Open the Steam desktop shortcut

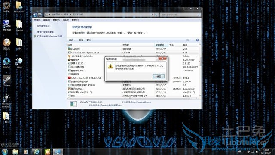(x=7, y=81)
